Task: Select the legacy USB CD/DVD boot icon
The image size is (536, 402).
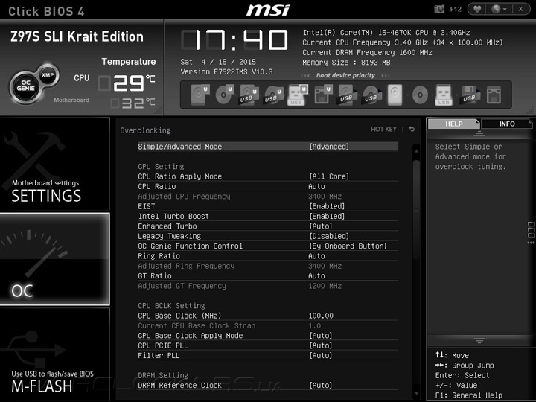Action: 371,95
